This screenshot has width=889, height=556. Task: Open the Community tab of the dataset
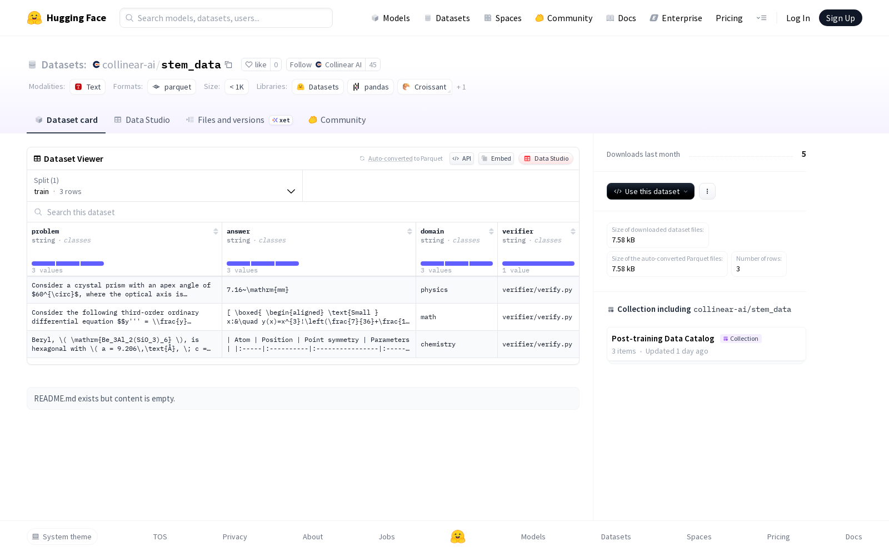337,120
